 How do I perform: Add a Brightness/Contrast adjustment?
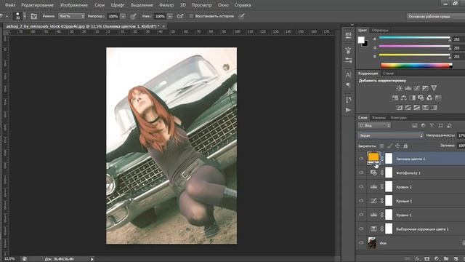click(399, 88)
